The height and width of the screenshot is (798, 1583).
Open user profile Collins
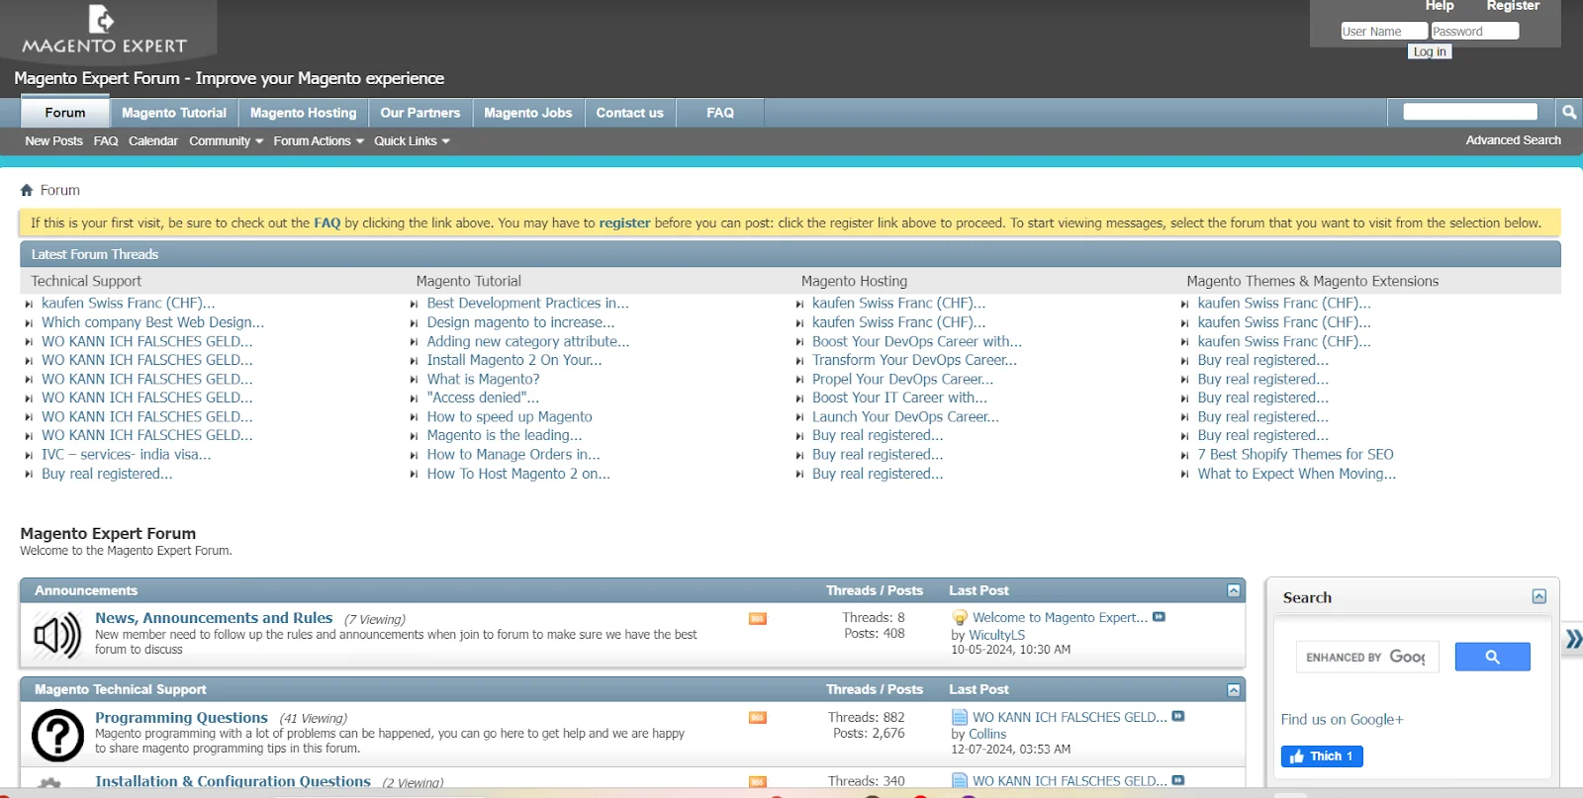[x=987, y=734]
